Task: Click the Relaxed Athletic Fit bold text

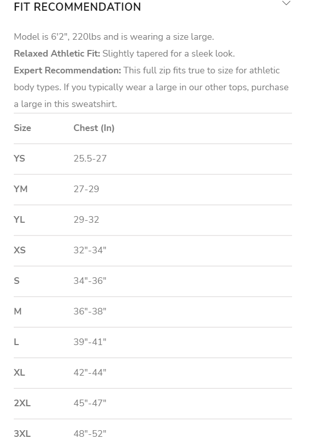Action: (57, 54)
